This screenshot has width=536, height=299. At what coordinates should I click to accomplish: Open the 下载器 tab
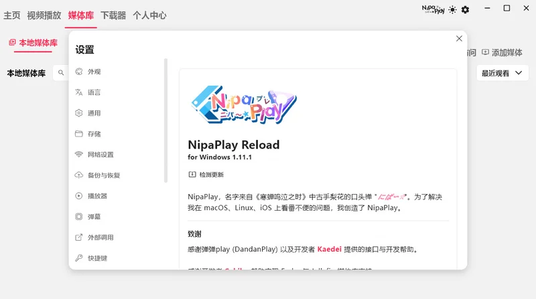(x=113, y=15)
